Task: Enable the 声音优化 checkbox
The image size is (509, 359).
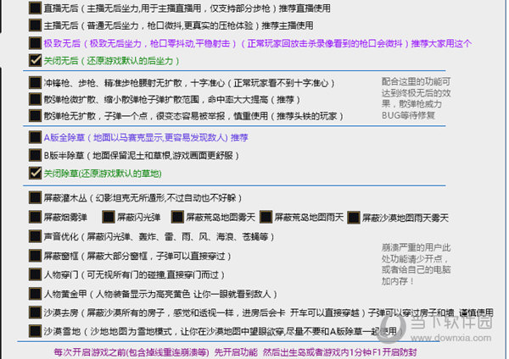Action: (35, 236)
